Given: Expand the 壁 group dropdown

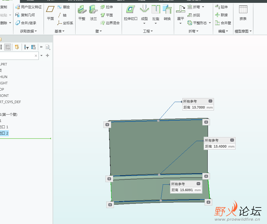Looking at the screenshot, I should coord(98,31).
